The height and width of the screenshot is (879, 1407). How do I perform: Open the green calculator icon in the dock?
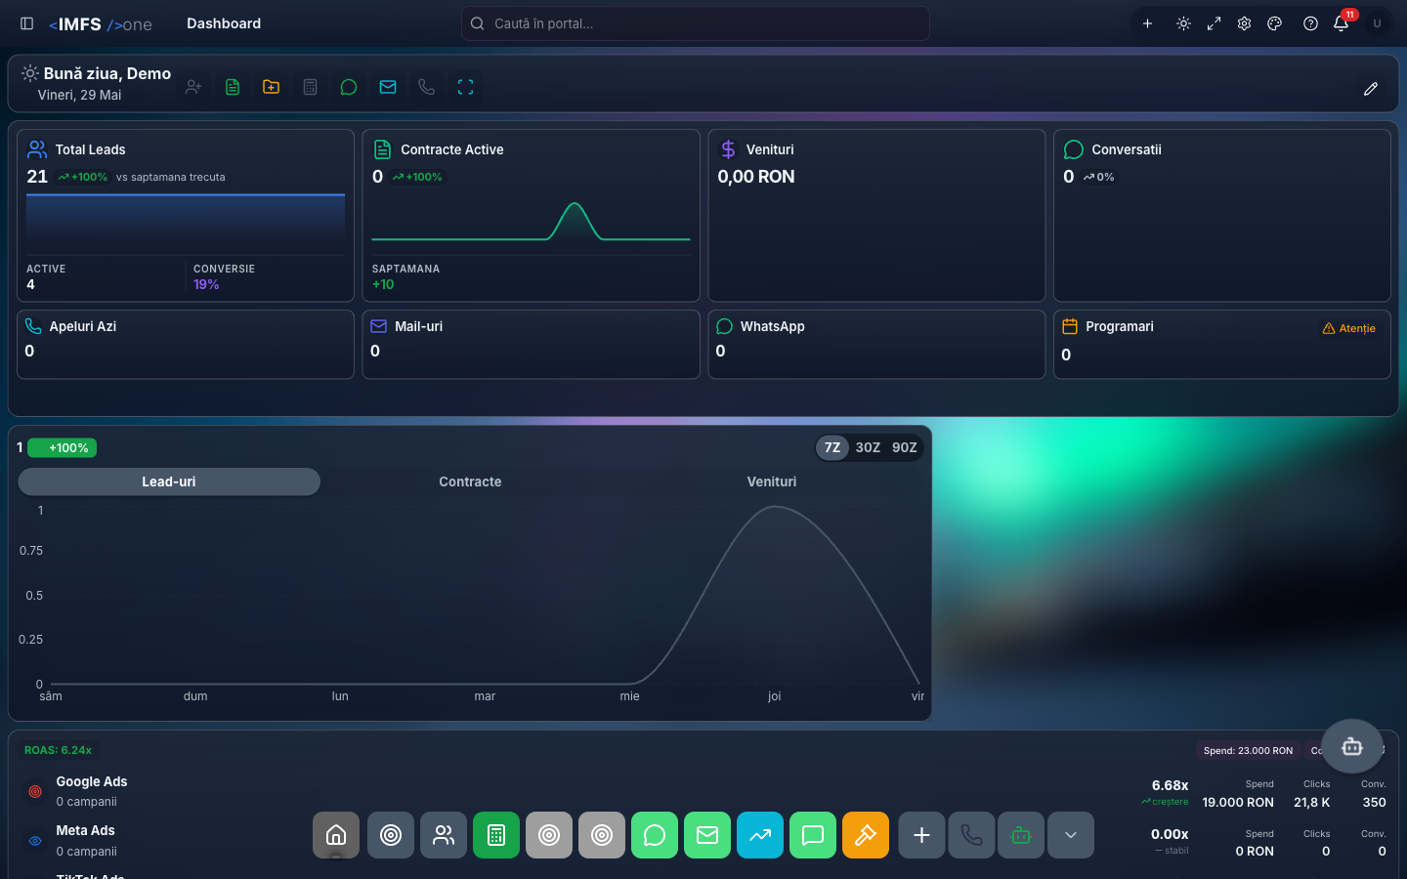click(496, 835)
